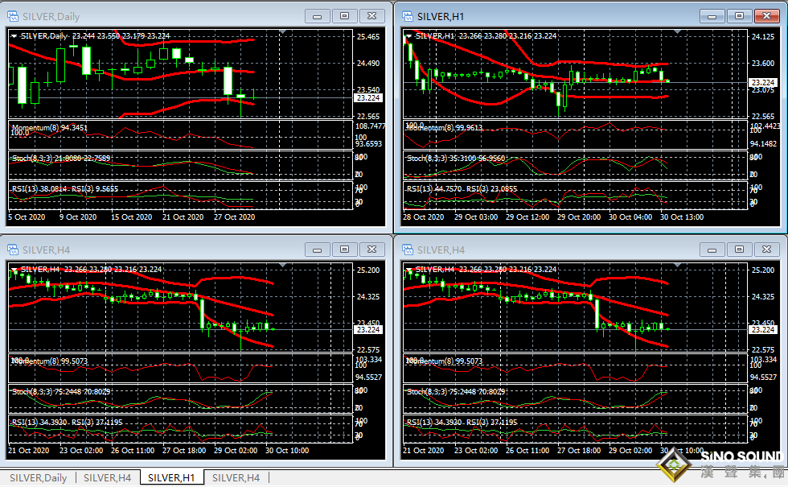
Task: Switch to the SILVER,Daily tab at the bottom
Action: [x=39, y=478]
